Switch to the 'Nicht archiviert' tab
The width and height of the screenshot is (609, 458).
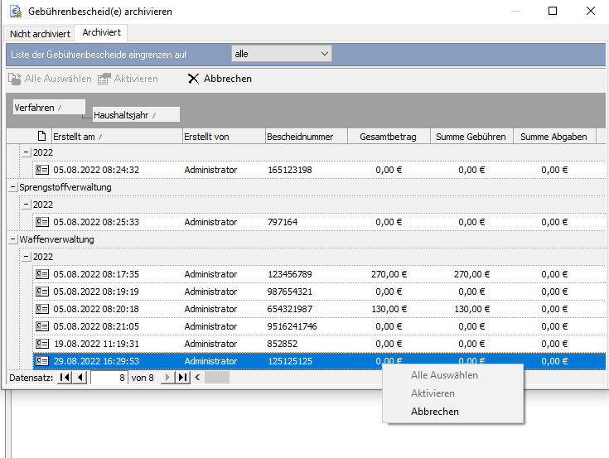[x=40, y=34]
